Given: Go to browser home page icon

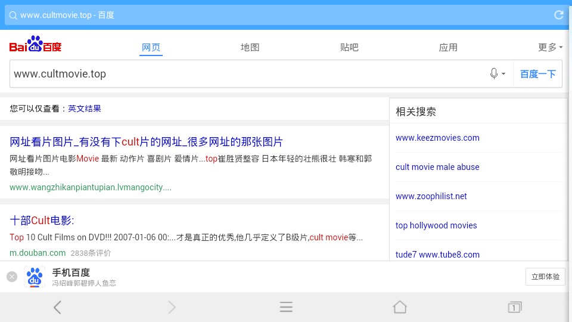Looking at the screenshot, I should (x=400, y=307).
